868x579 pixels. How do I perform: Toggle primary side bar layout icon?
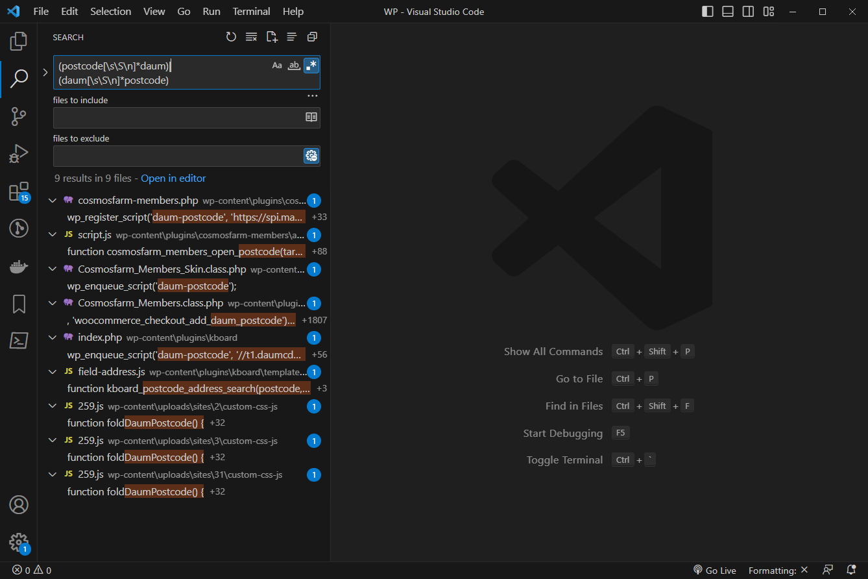tap(708, 12)
